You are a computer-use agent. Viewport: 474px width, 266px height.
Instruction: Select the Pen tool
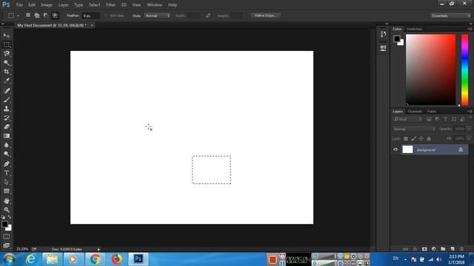[x=7, y=164]
